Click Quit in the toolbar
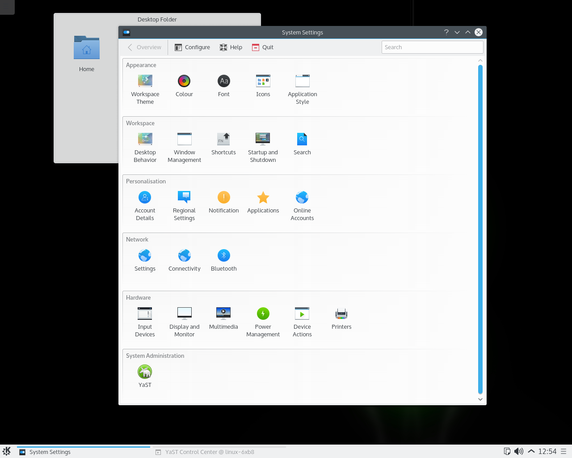Screen dimensions: 572x458 tap(263, 47)
